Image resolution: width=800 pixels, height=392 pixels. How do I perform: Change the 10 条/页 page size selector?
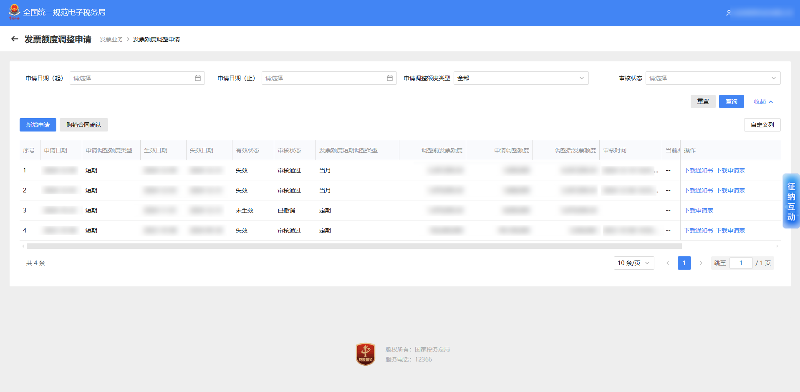633,263
